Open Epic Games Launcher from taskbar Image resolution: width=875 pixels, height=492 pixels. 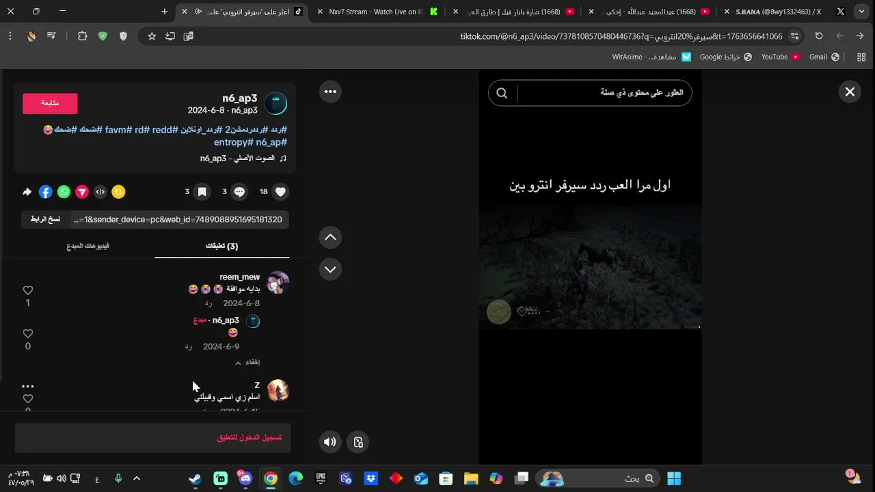pos(321,478)
